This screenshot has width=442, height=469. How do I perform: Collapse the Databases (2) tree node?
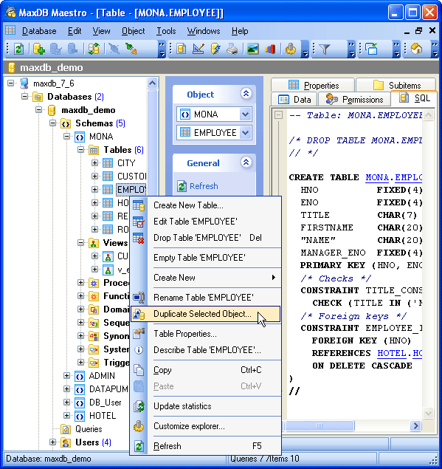pos(25,96)
